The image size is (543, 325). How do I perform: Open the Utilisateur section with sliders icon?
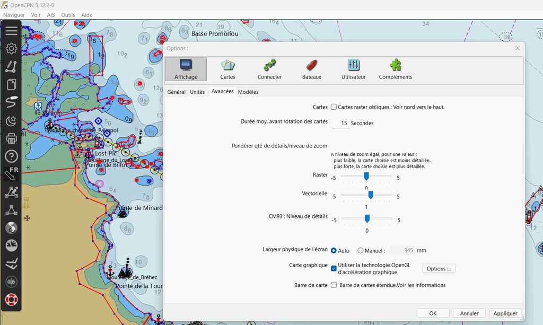coord(354,69)
